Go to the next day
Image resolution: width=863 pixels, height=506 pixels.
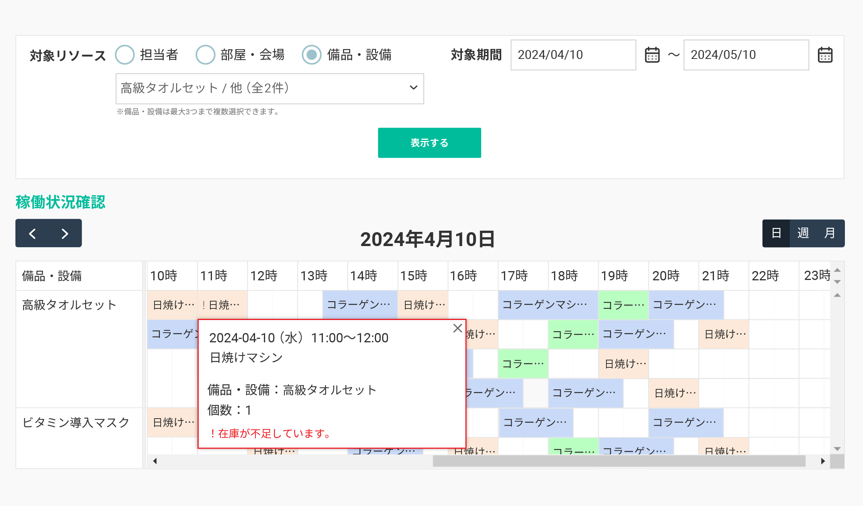point(65,233)
